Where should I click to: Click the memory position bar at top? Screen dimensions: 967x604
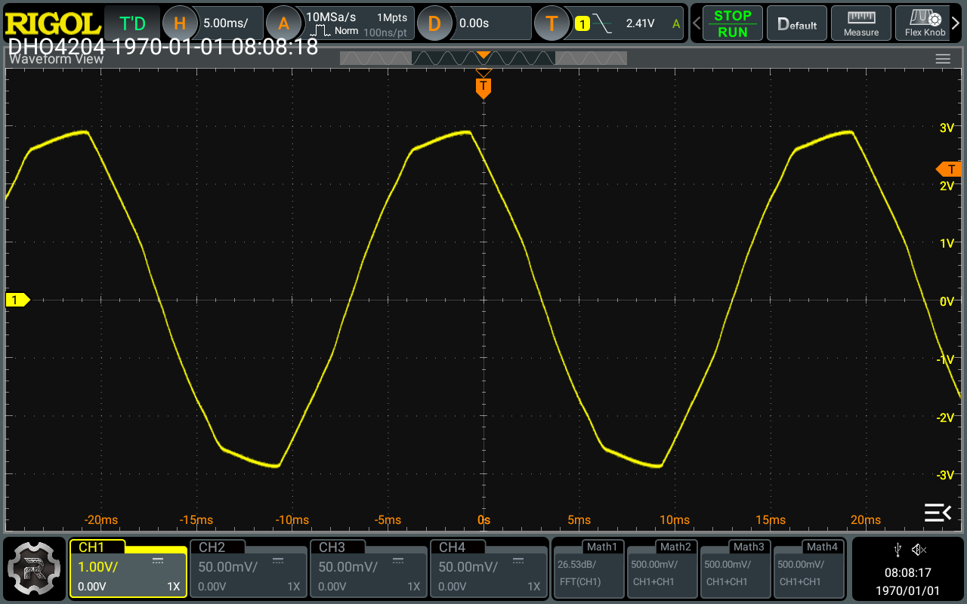tap(483, 58)
